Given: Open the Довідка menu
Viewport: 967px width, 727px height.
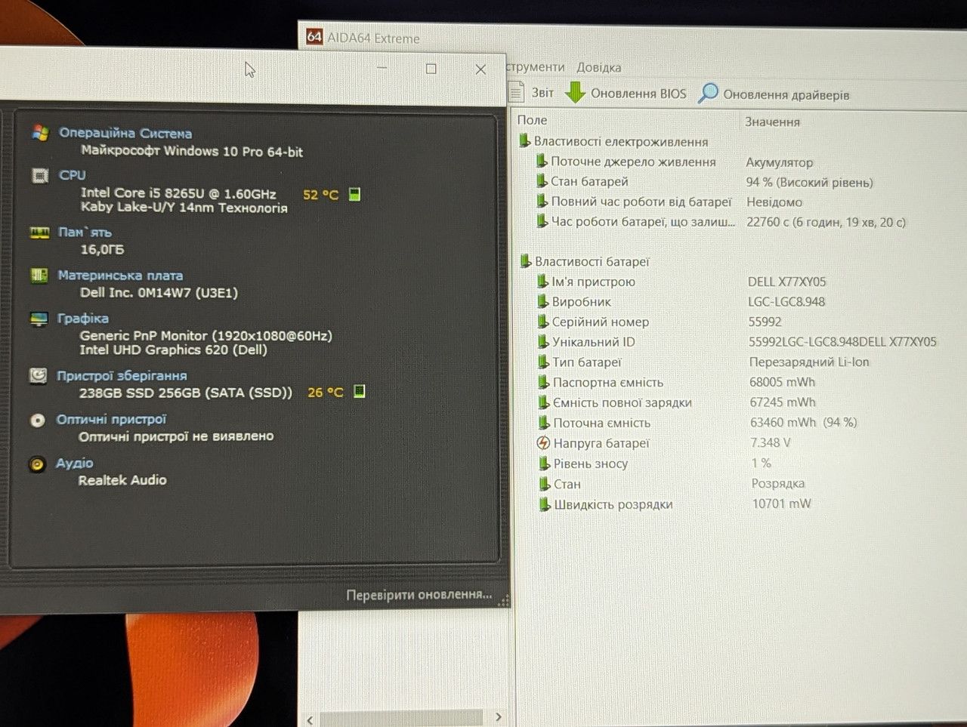Looking at the screenshot, I should coord(598,67).
